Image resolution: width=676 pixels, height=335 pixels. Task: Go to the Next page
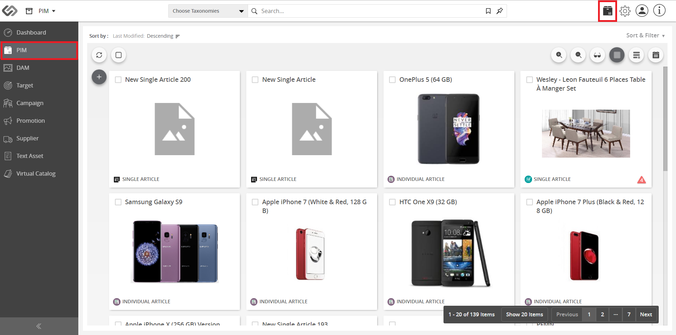coord(646,315)
